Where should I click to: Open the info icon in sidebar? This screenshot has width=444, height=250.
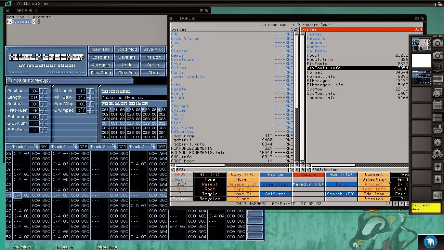tap(437, 142)
